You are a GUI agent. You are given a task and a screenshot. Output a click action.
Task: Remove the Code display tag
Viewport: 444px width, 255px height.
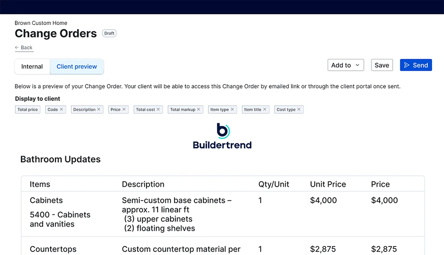pyautogui.click(x=61, y=109)
